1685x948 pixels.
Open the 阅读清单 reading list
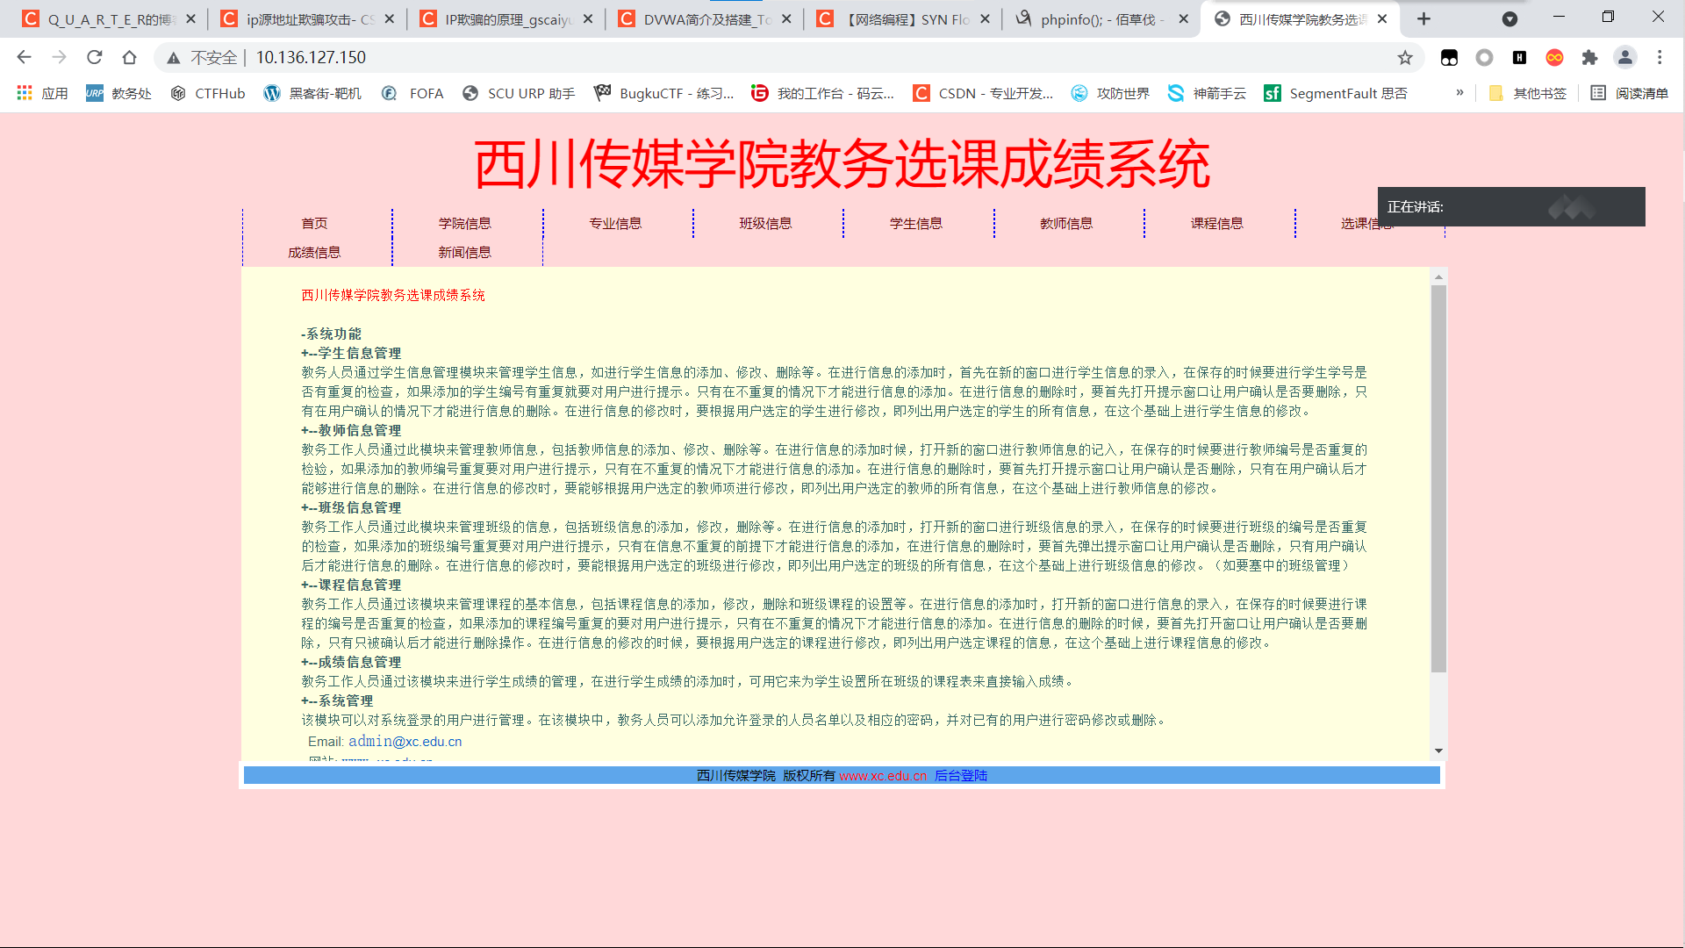(1630, 93)
